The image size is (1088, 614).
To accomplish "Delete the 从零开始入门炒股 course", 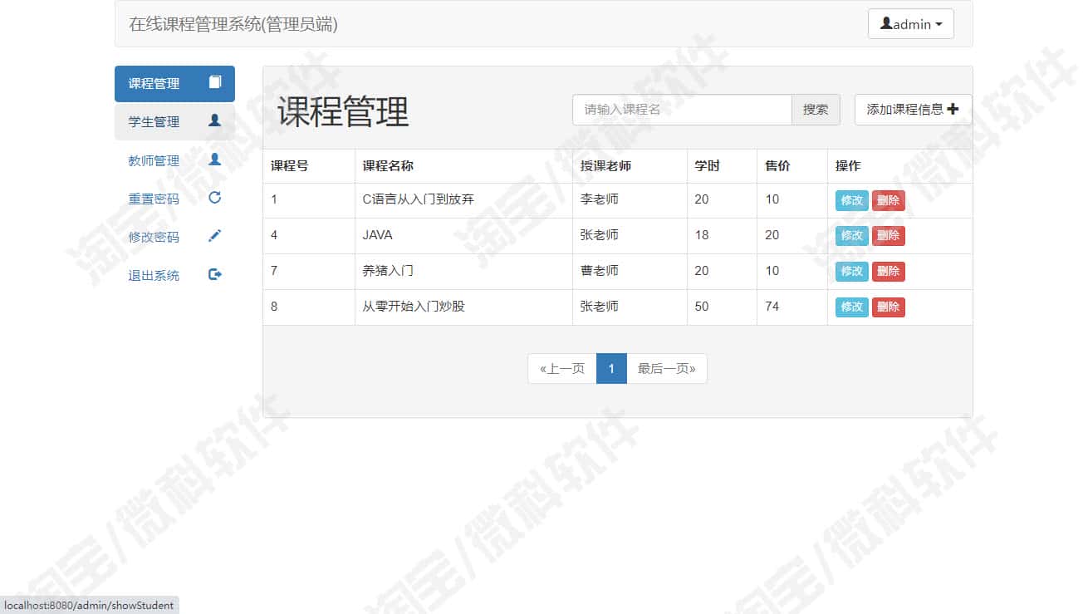I will (888, 307).
